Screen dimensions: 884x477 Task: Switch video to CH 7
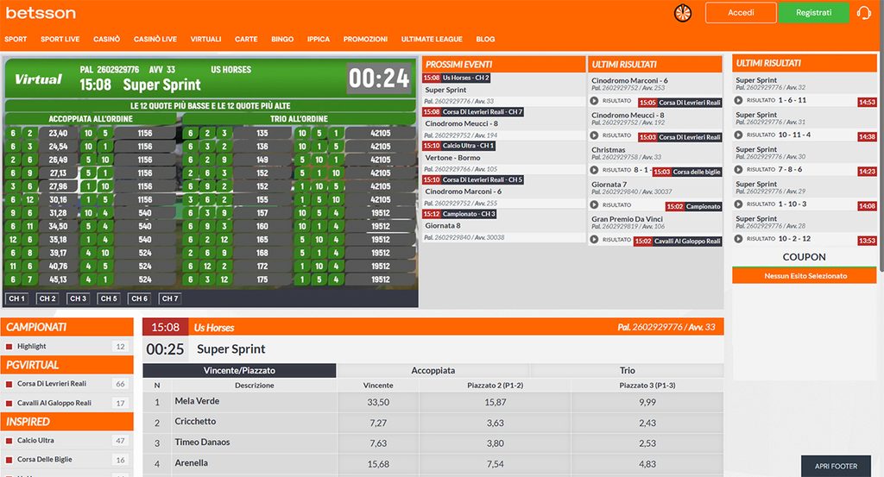pos(170,298)
